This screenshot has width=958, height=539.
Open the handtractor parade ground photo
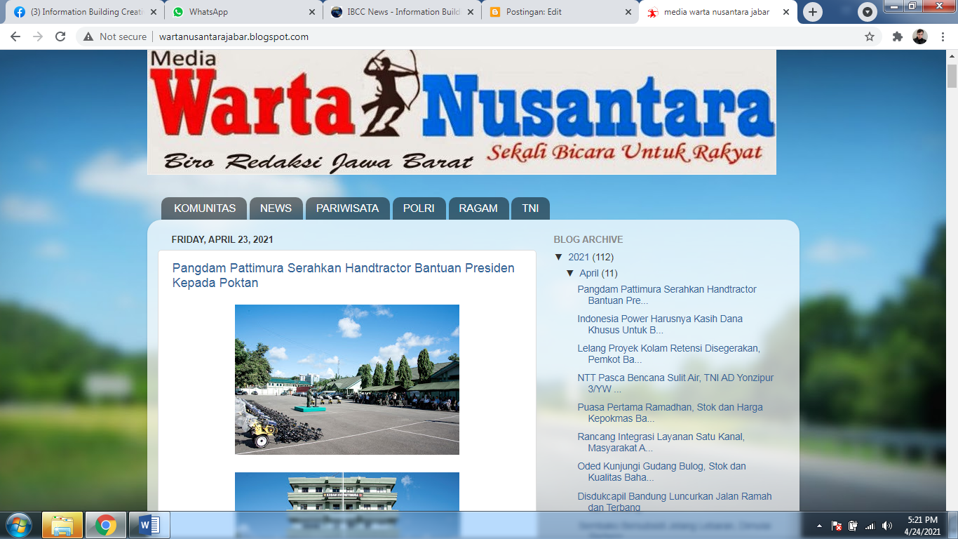point(347,380)
